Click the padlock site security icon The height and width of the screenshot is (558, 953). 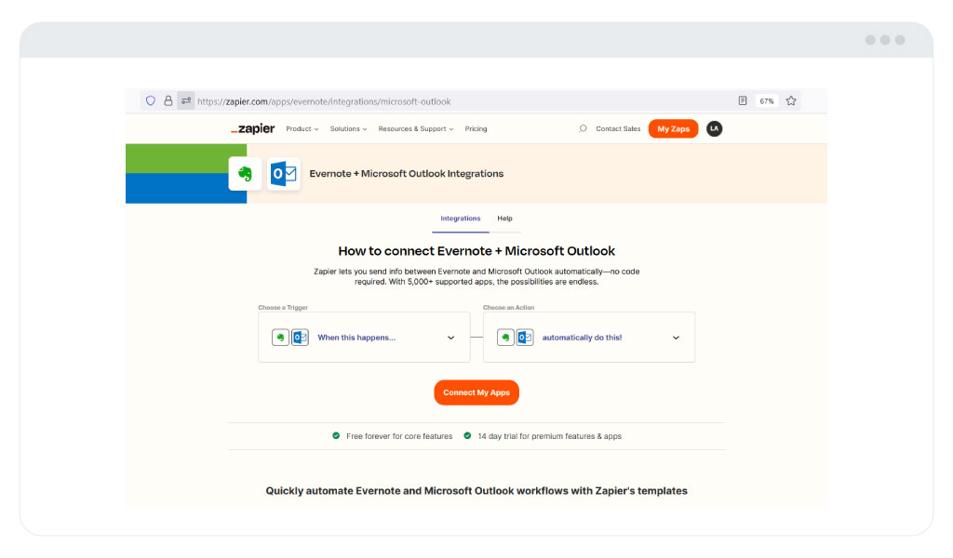[168, 100]
